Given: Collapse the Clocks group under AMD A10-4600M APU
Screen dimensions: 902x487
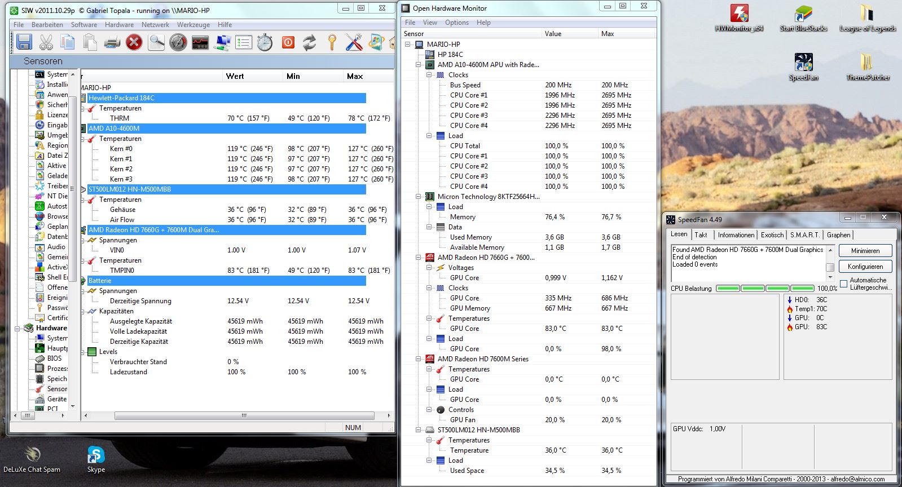Looking at the screenshot, I should pyautogui.click(x=429, y=75).
